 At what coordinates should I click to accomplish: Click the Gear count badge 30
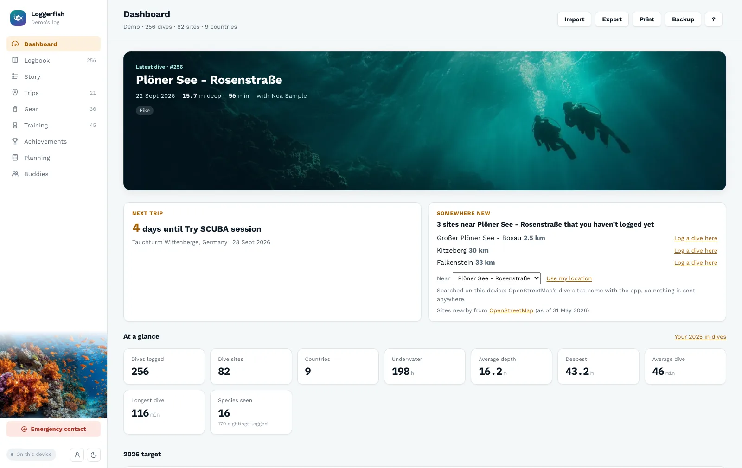coord(93,109)
